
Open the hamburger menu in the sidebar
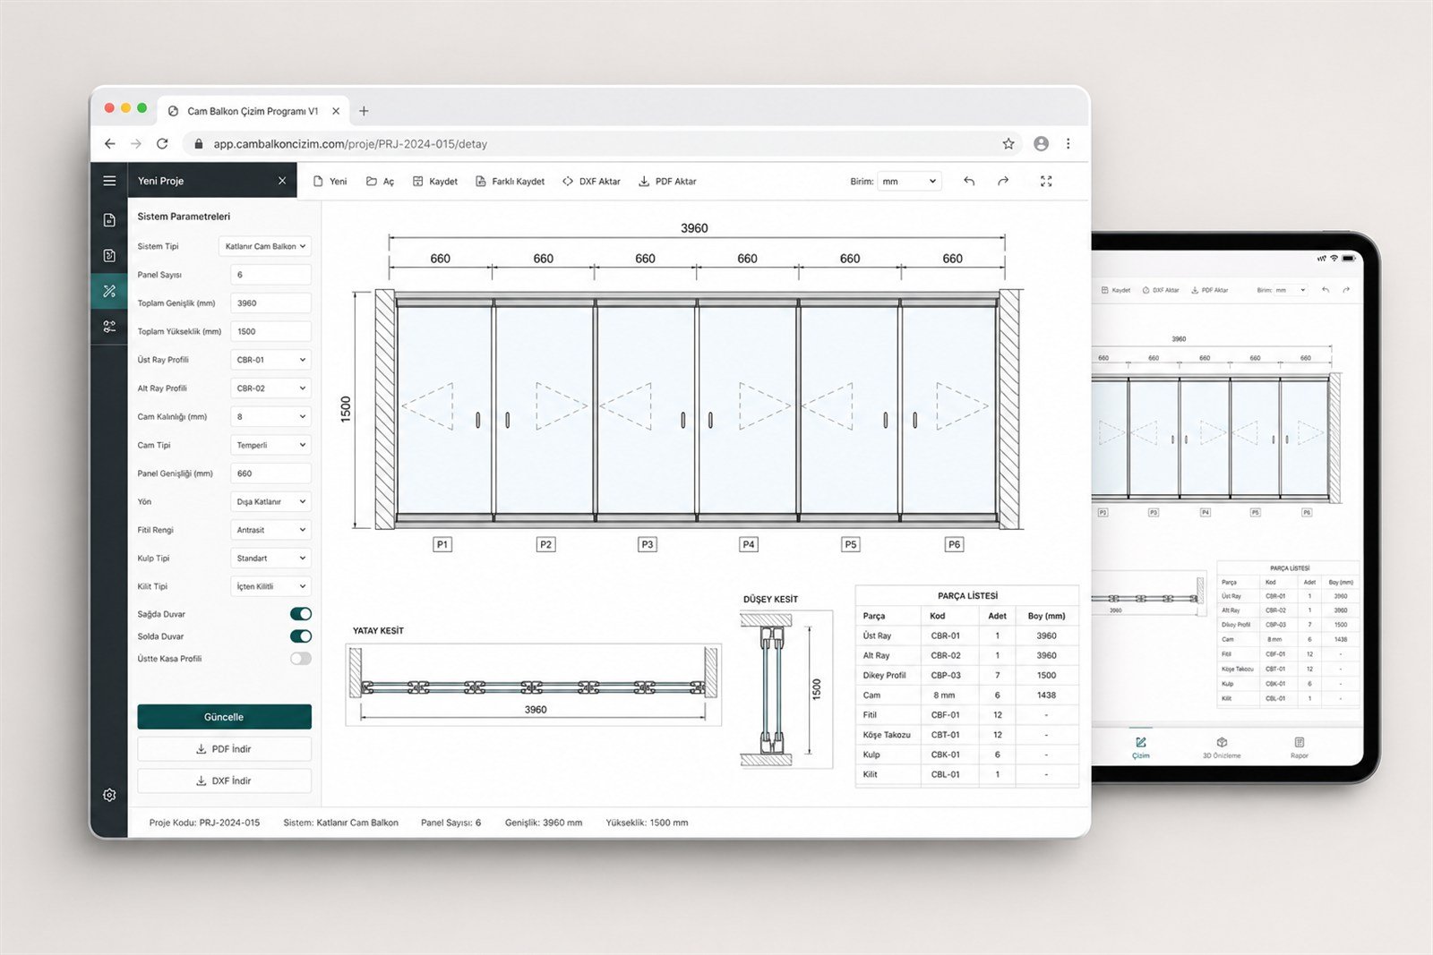pyautogui.click(x=109, y=181)
